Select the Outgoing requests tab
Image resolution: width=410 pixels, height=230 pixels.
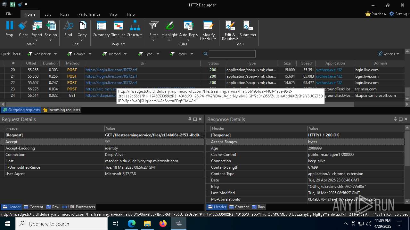click(21, 110)
